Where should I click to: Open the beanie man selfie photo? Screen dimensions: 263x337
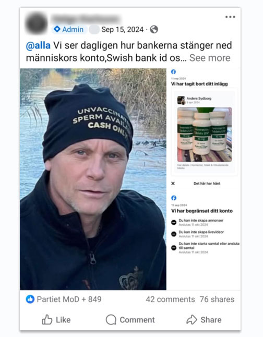[93, 179]
